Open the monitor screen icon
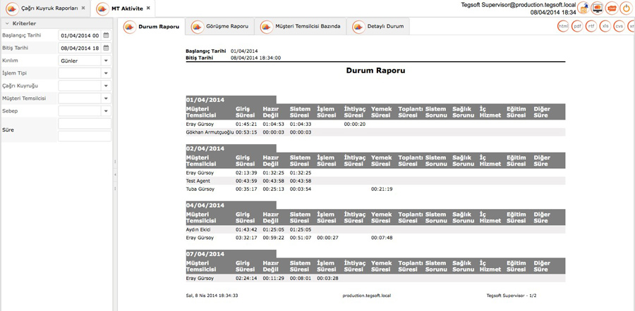 pyautogui.click(x=598, y=8)
